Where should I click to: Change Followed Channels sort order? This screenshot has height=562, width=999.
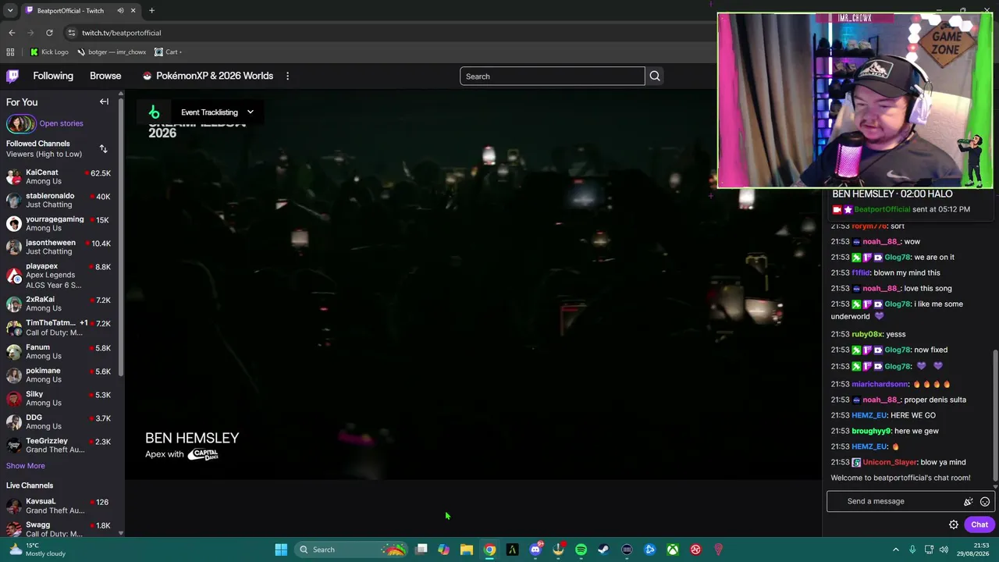point(103,148)
